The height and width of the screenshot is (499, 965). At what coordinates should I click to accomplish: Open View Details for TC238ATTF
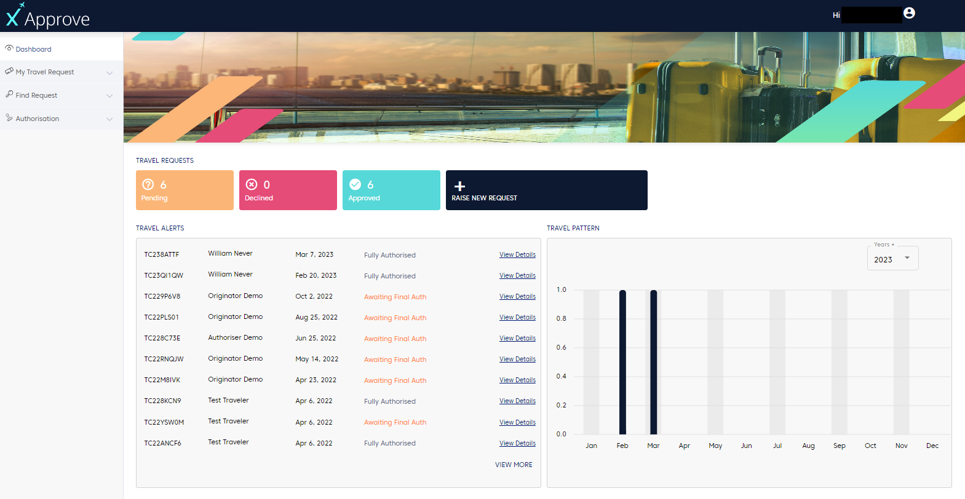click(x=517, y=254)
